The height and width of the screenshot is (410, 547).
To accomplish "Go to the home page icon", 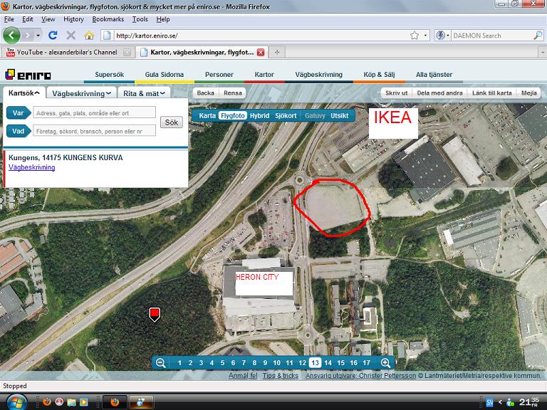I will coord(89,35).
